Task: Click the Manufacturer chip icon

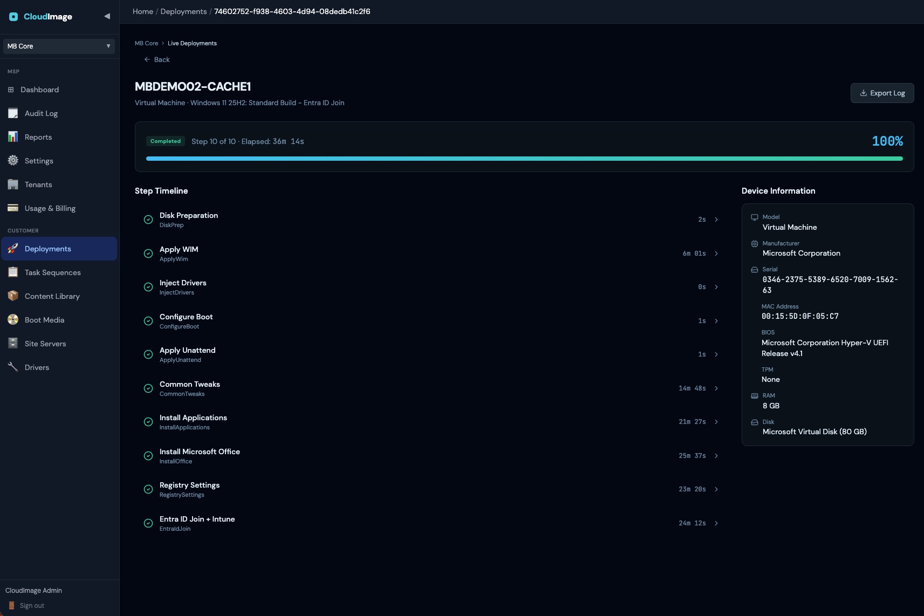Action: (x=755, y=244)
